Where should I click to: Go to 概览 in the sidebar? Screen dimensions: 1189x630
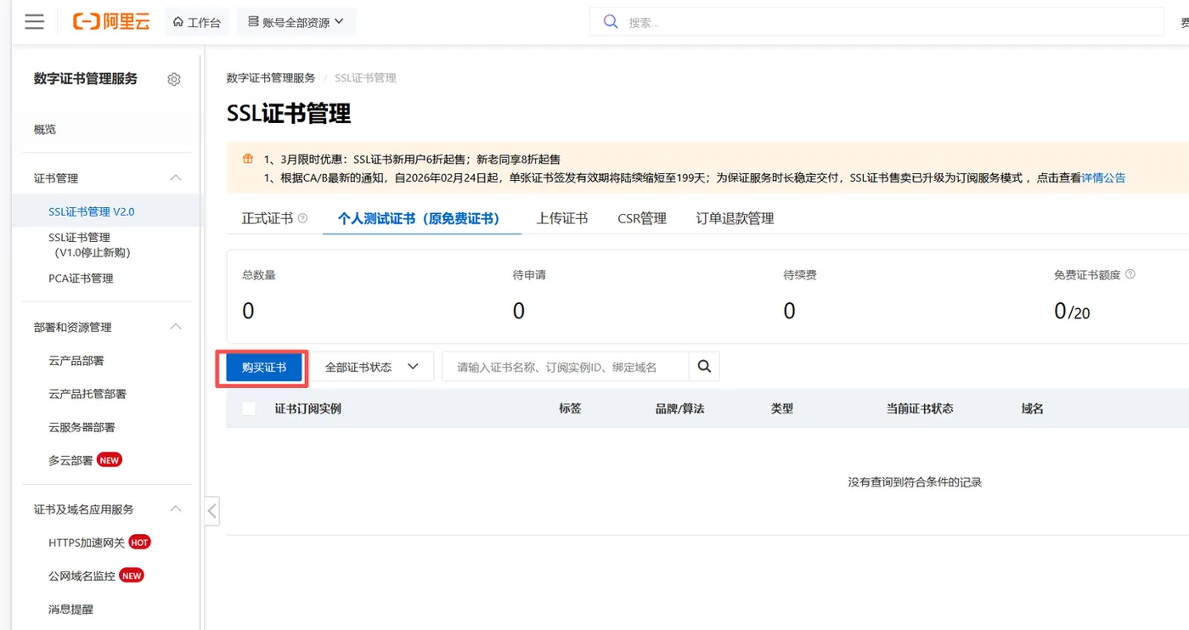coord(45,129)
